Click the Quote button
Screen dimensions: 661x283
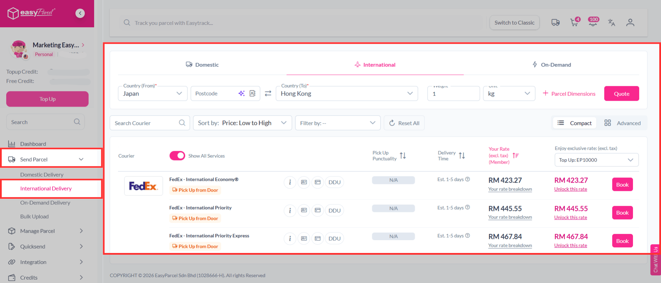tap(621, 94)
